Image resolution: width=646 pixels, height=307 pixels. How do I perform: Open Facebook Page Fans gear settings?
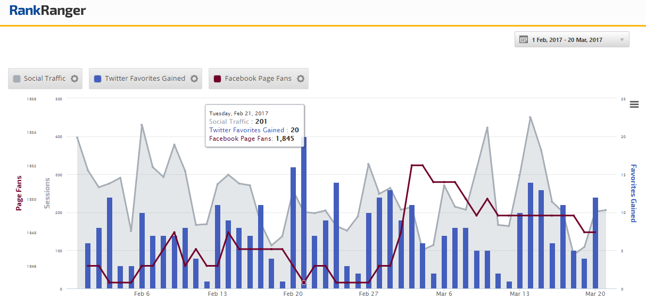tap(301, 79)
